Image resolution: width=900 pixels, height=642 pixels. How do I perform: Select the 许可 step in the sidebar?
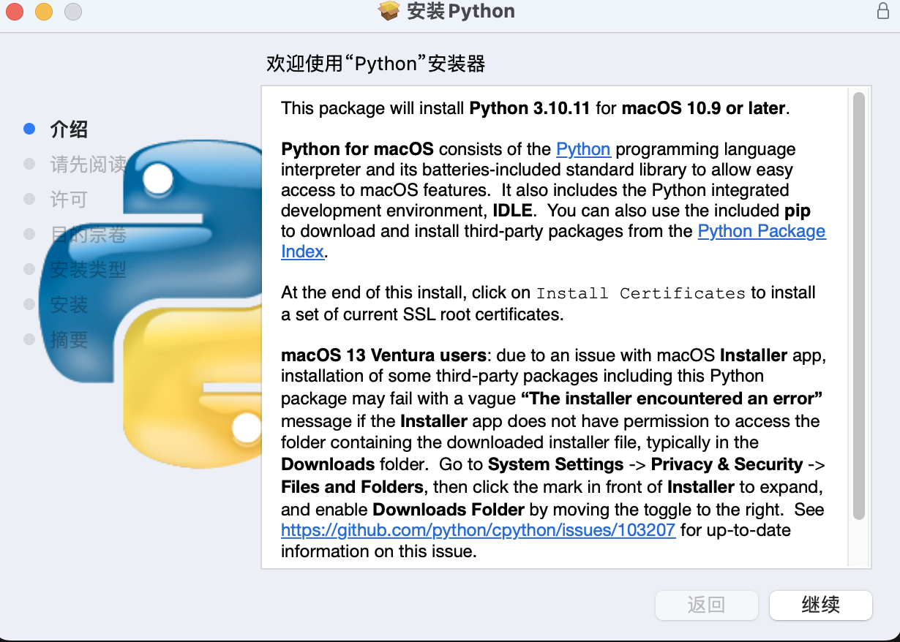click(x=69, y=199)
